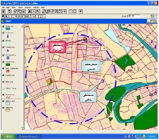Screen dimensions: 159x140
Task: Click the Zoom to Previous Extent button
Action: [65, 11]
